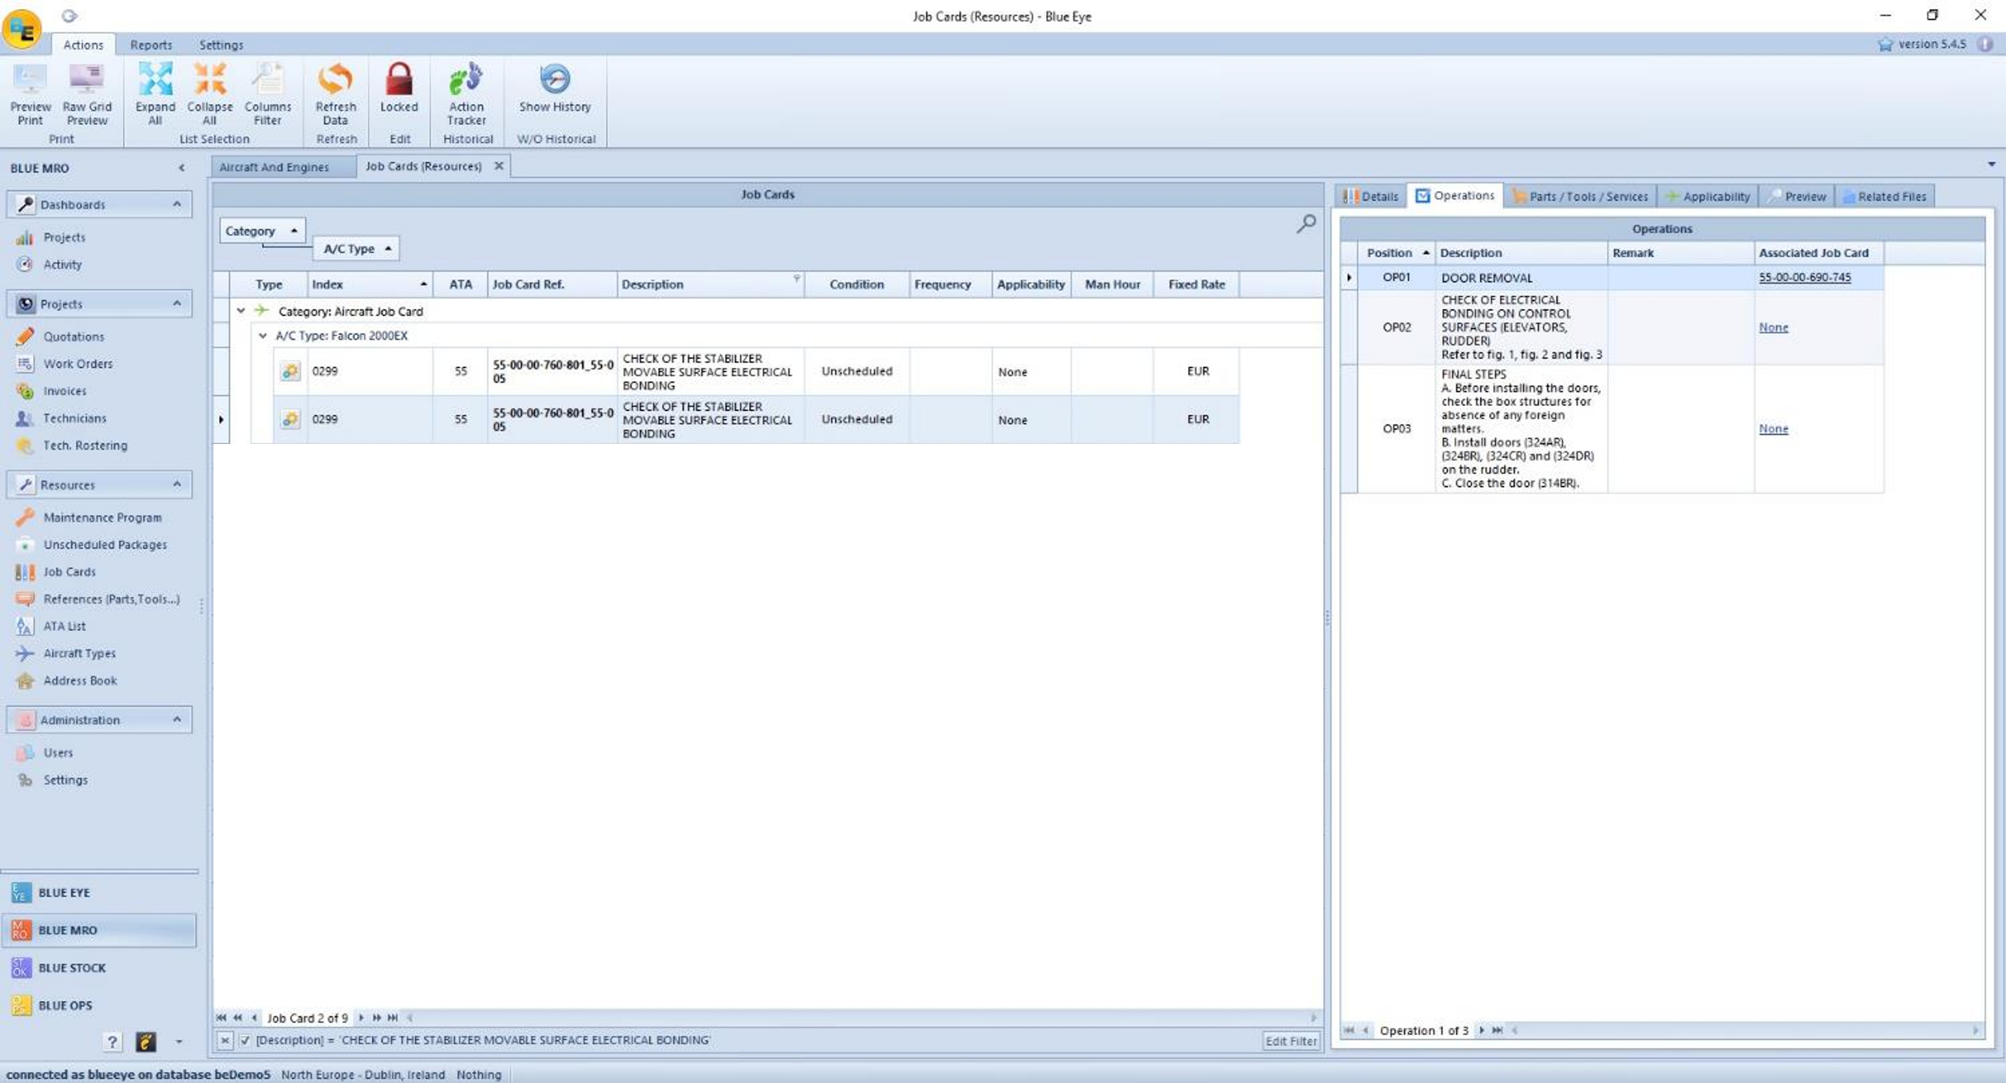Click None link for OP03

(1773, 429)
